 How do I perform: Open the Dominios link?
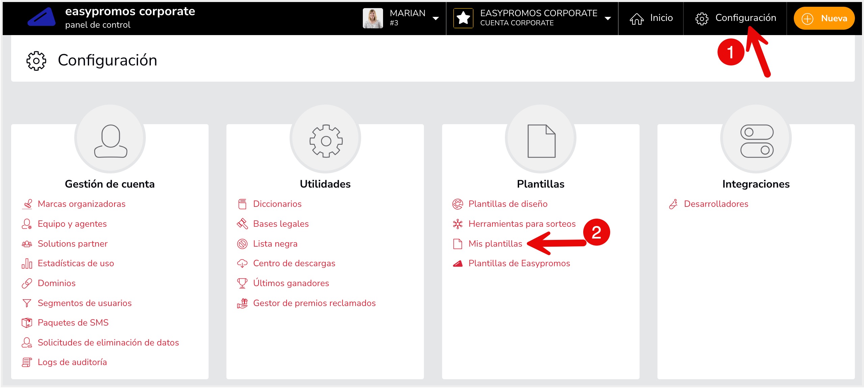[x=57, y=283]
